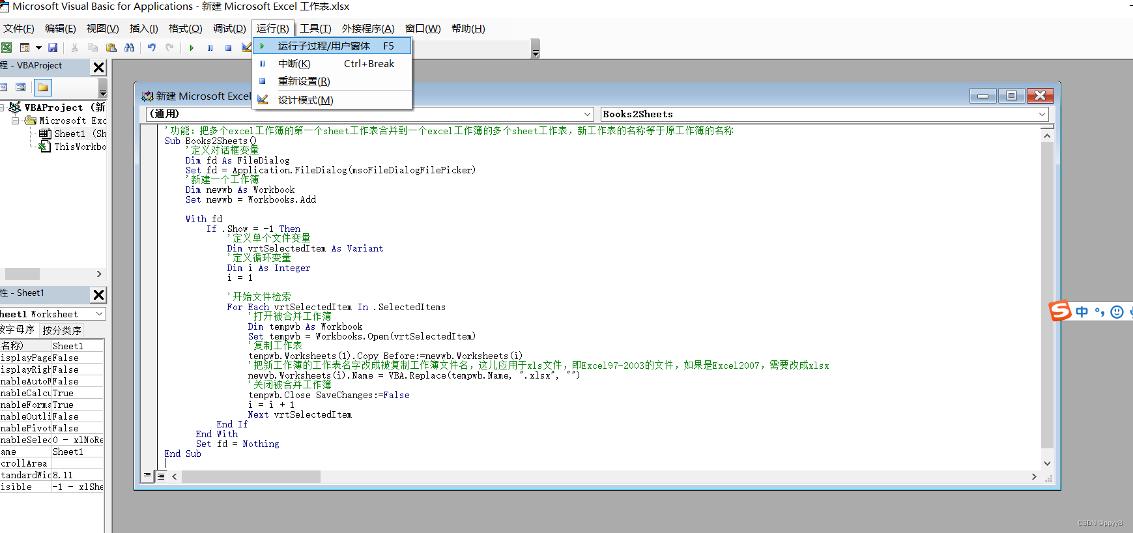
Task: Open the 文件(F) menu
Action: [x=18, y=29]
